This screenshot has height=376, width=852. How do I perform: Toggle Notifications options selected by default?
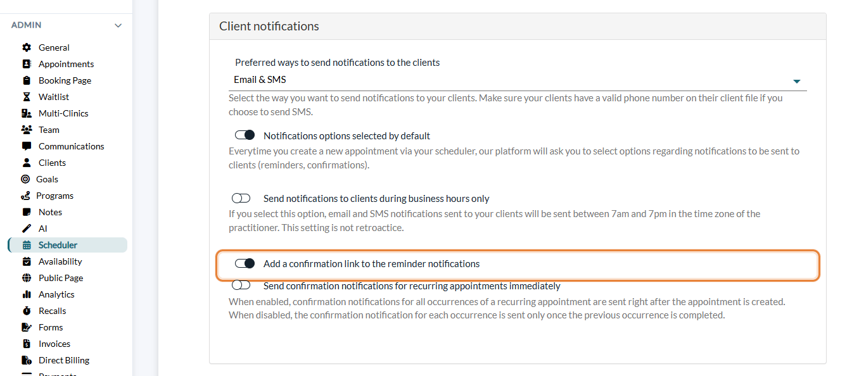pyautogui.click(x=245, y=135)
